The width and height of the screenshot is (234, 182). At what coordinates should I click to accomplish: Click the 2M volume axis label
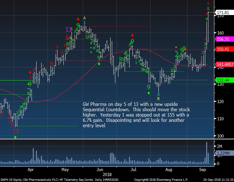click(219, 146)
